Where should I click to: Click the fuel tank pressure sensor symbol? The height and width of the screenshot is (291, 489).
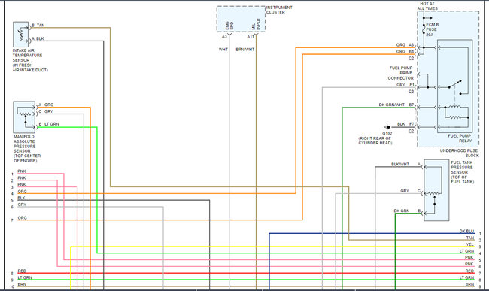(436, 190)
